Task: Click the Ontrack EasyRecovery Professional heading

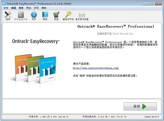Action: tap(116, 26)
